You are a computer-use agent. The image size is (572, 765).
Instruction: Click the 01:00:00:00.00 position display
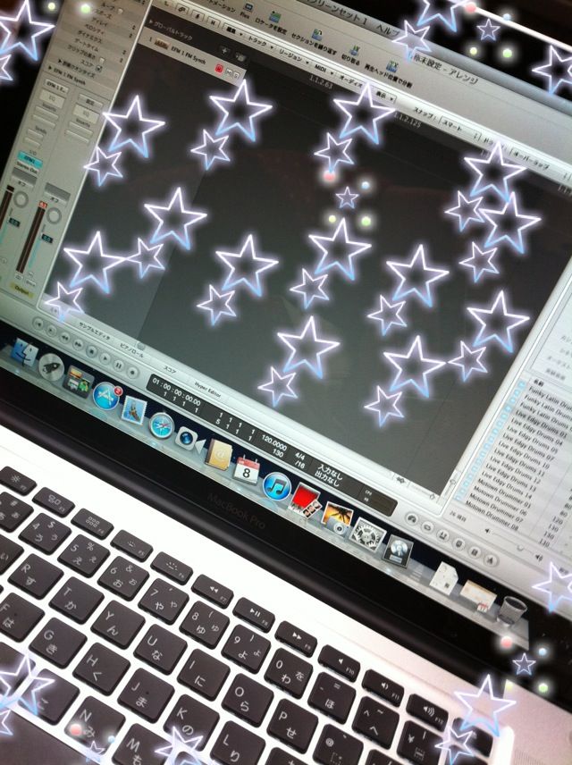(176, 391)
